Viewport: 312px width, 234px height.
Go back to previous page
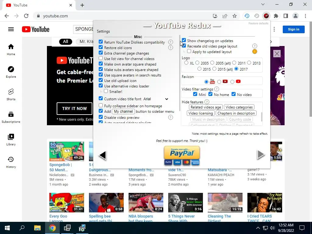click(7, 16)
